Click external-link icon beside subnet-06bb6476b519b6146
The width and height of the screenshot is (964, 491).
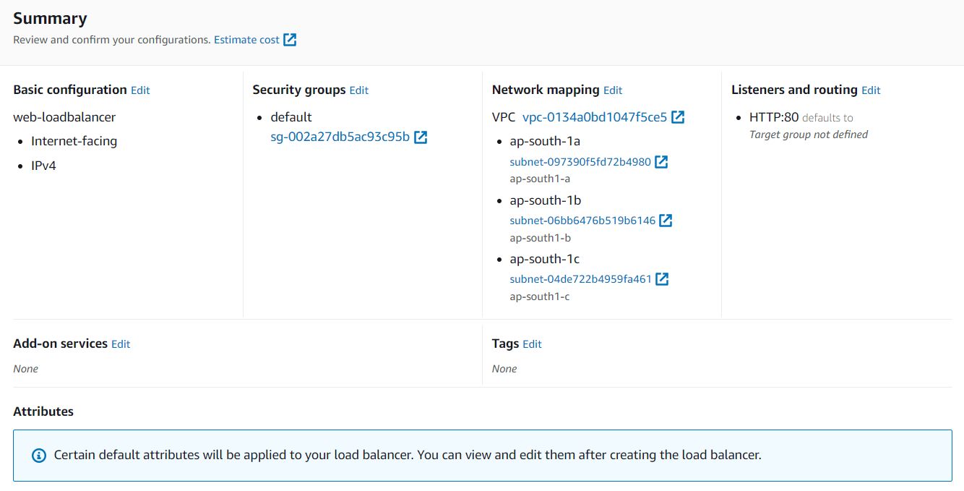(x=666, y=221)
